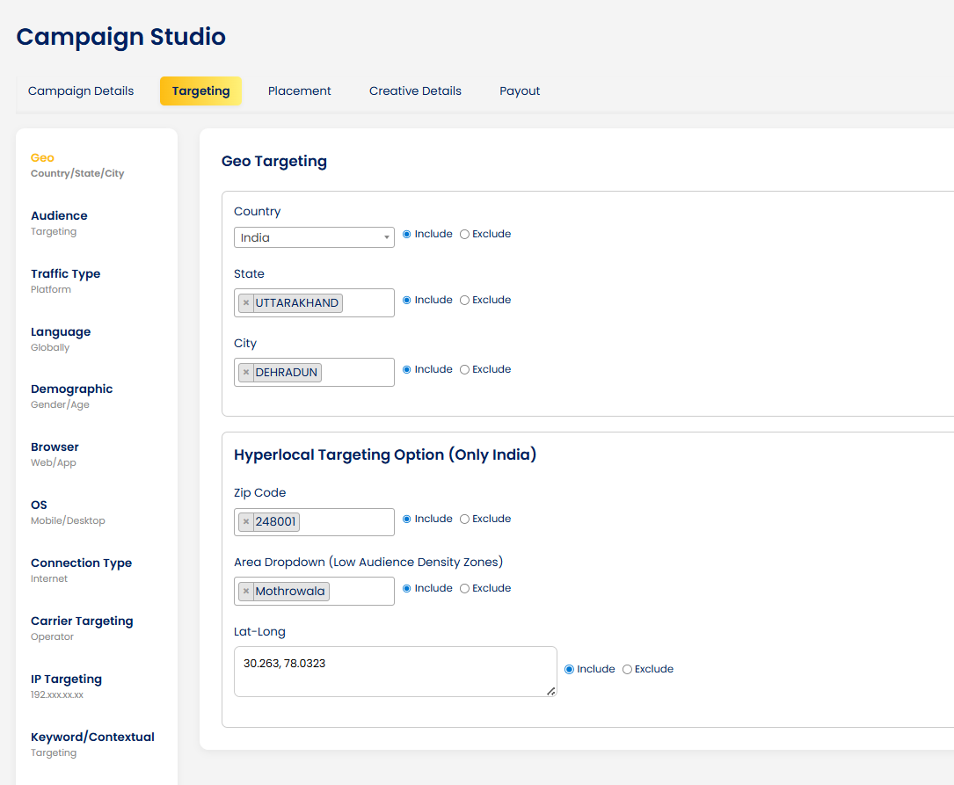Go to the Placement tab
This screenshot has height=785, width=954.
tap(299, 91)
